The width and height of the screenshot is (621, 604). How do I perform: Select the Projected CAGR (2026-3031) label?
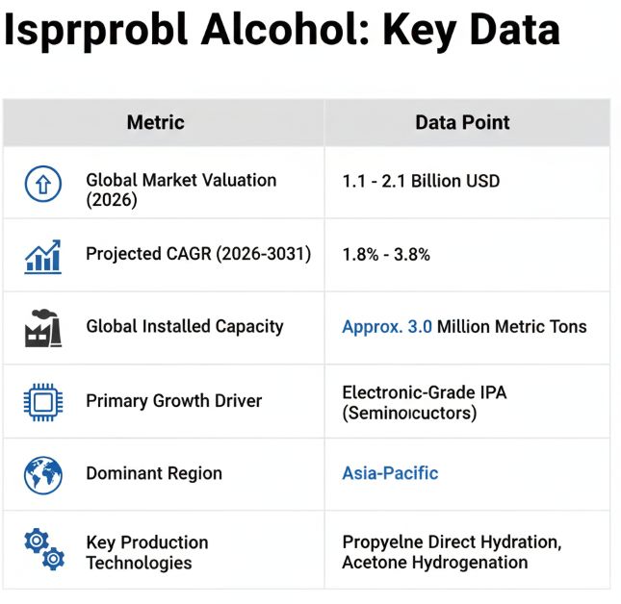[198, 254]
